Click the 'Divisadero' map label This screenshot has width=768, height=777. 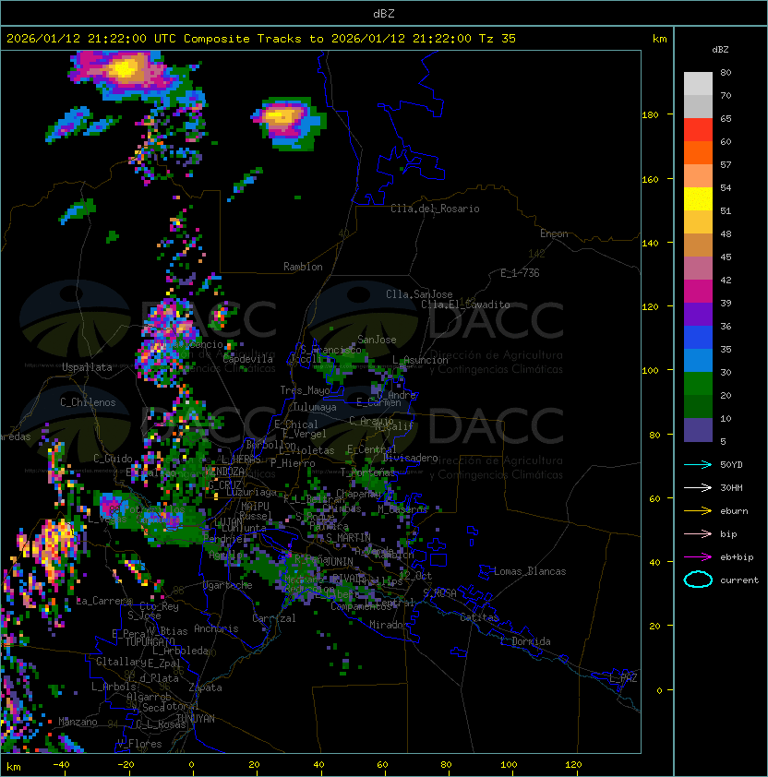410,458
